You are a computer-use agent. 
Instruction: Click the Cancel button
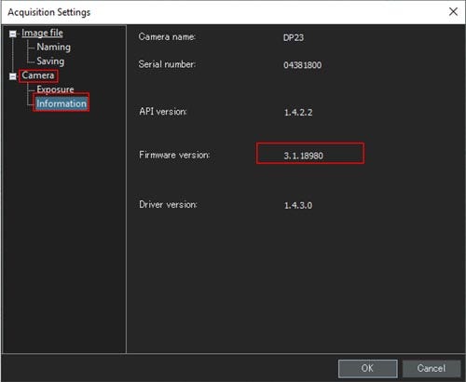pos(432,368)
